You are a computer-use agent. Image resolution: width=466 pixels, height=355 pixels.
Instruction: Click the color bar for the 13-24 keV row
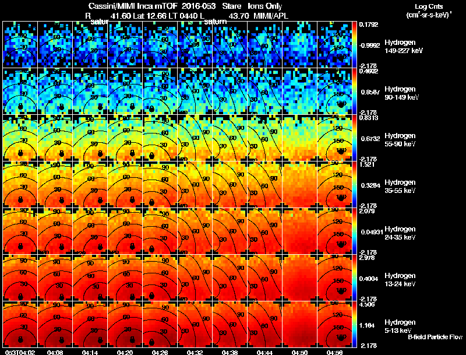(x=354, y=277)
